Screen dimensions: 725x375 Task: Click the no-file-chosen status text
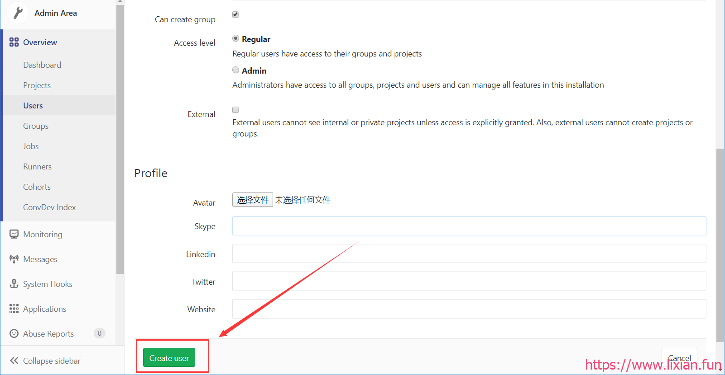(x=302, y=200)
